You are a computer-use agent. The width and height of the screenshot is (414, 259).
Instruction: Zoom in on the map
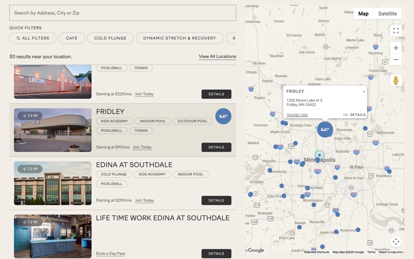coord(396,48)
